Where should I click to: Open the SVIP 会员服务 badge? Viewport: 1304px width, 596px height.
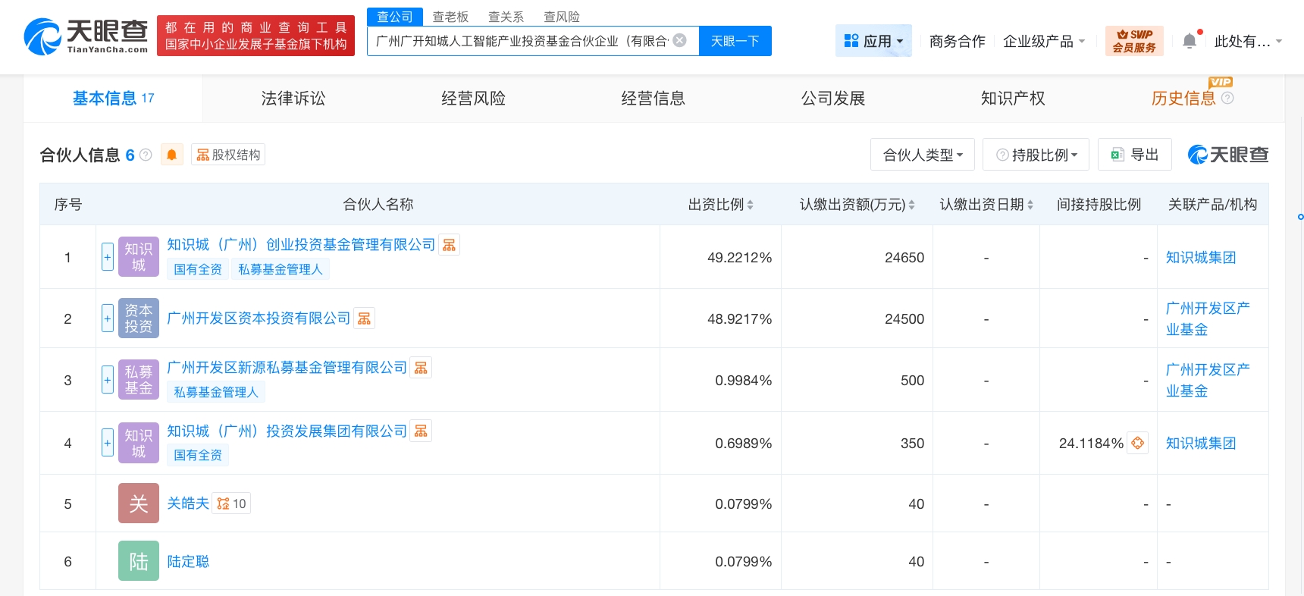pyautogui.click(x=1133, y=41)
